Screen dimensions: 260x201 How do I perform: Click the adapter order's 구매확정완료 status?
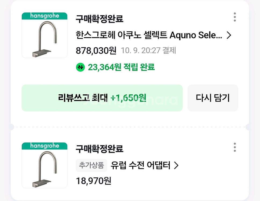coord(99,149)
